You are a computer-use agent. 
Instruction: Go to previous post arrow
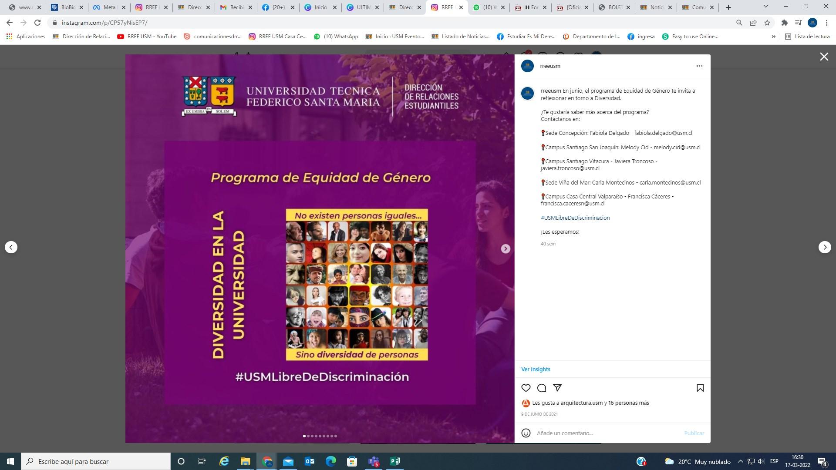coord(11,247)
